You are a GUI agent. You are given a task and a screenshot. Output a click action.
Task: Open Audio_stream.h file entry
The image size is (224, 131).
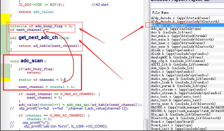click(x=186, y=93)
